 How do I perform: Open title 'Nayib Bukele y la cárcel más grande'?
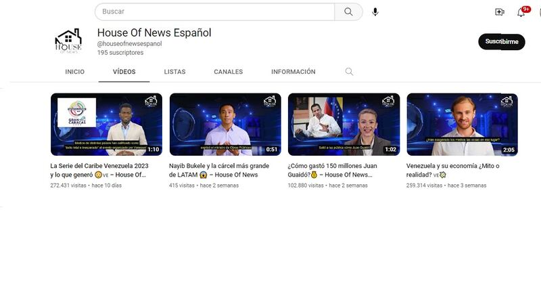point(219,171)
